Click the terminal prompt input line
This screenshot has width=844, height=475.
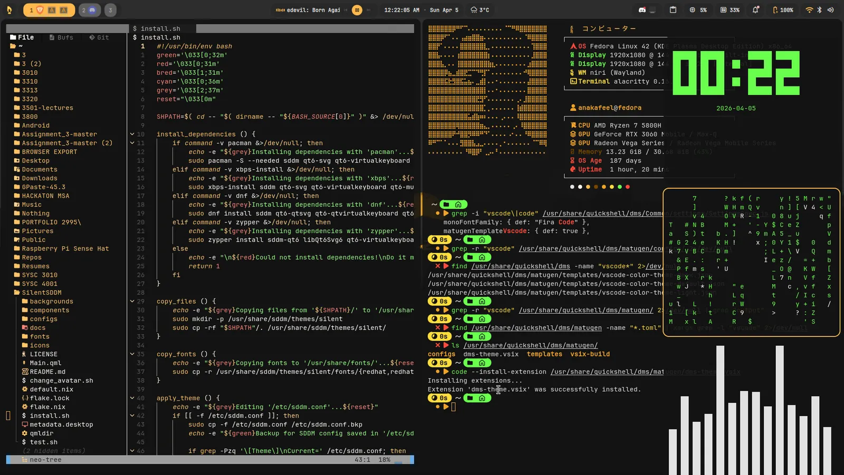coord(454,407)
